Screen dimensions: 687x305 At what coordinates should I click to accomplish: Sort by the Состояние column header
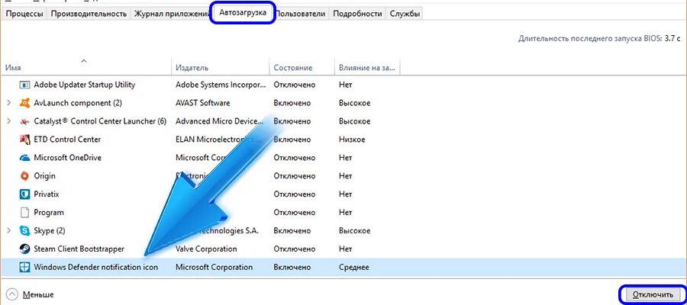click(x=302, y=67)
